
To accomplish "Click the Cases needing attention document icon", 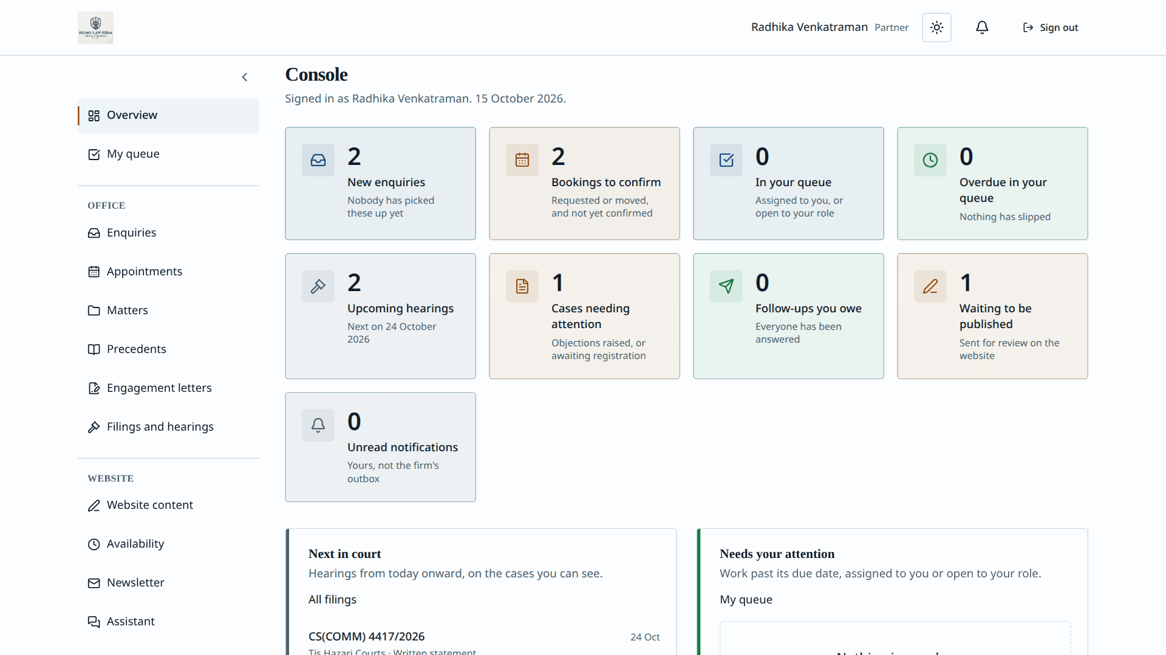I will point(522,286).
